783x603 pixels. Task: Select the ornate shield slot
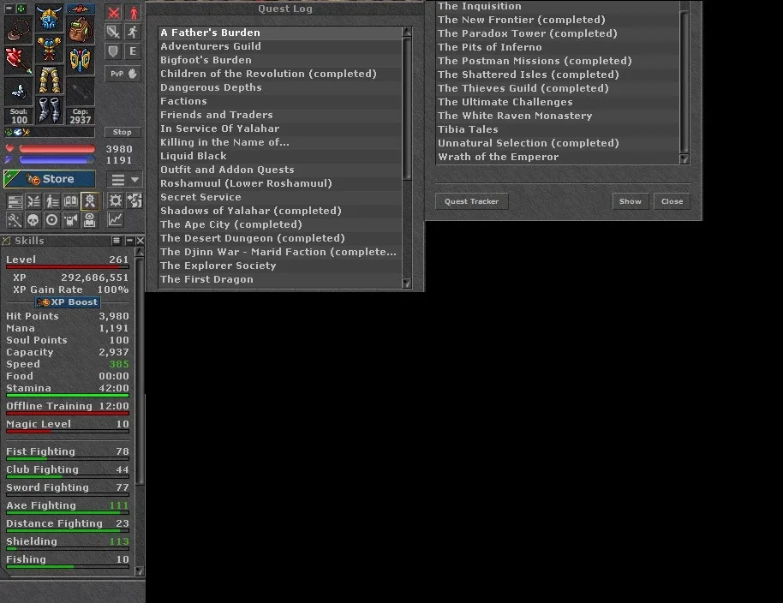(80, 61)
